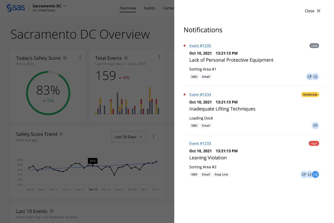Click help icon next to Safety Score Trend
The width and height of the screenshot is (334, 223).
click(x=61, y=134)
